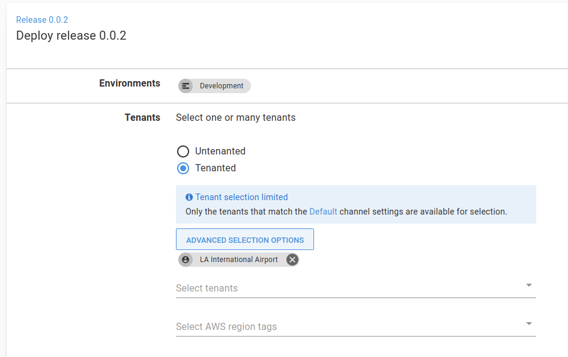The height and width of the screenshot is (357, 568).
Task: Click the LA International Airport chip label
Action: point(239,260)
